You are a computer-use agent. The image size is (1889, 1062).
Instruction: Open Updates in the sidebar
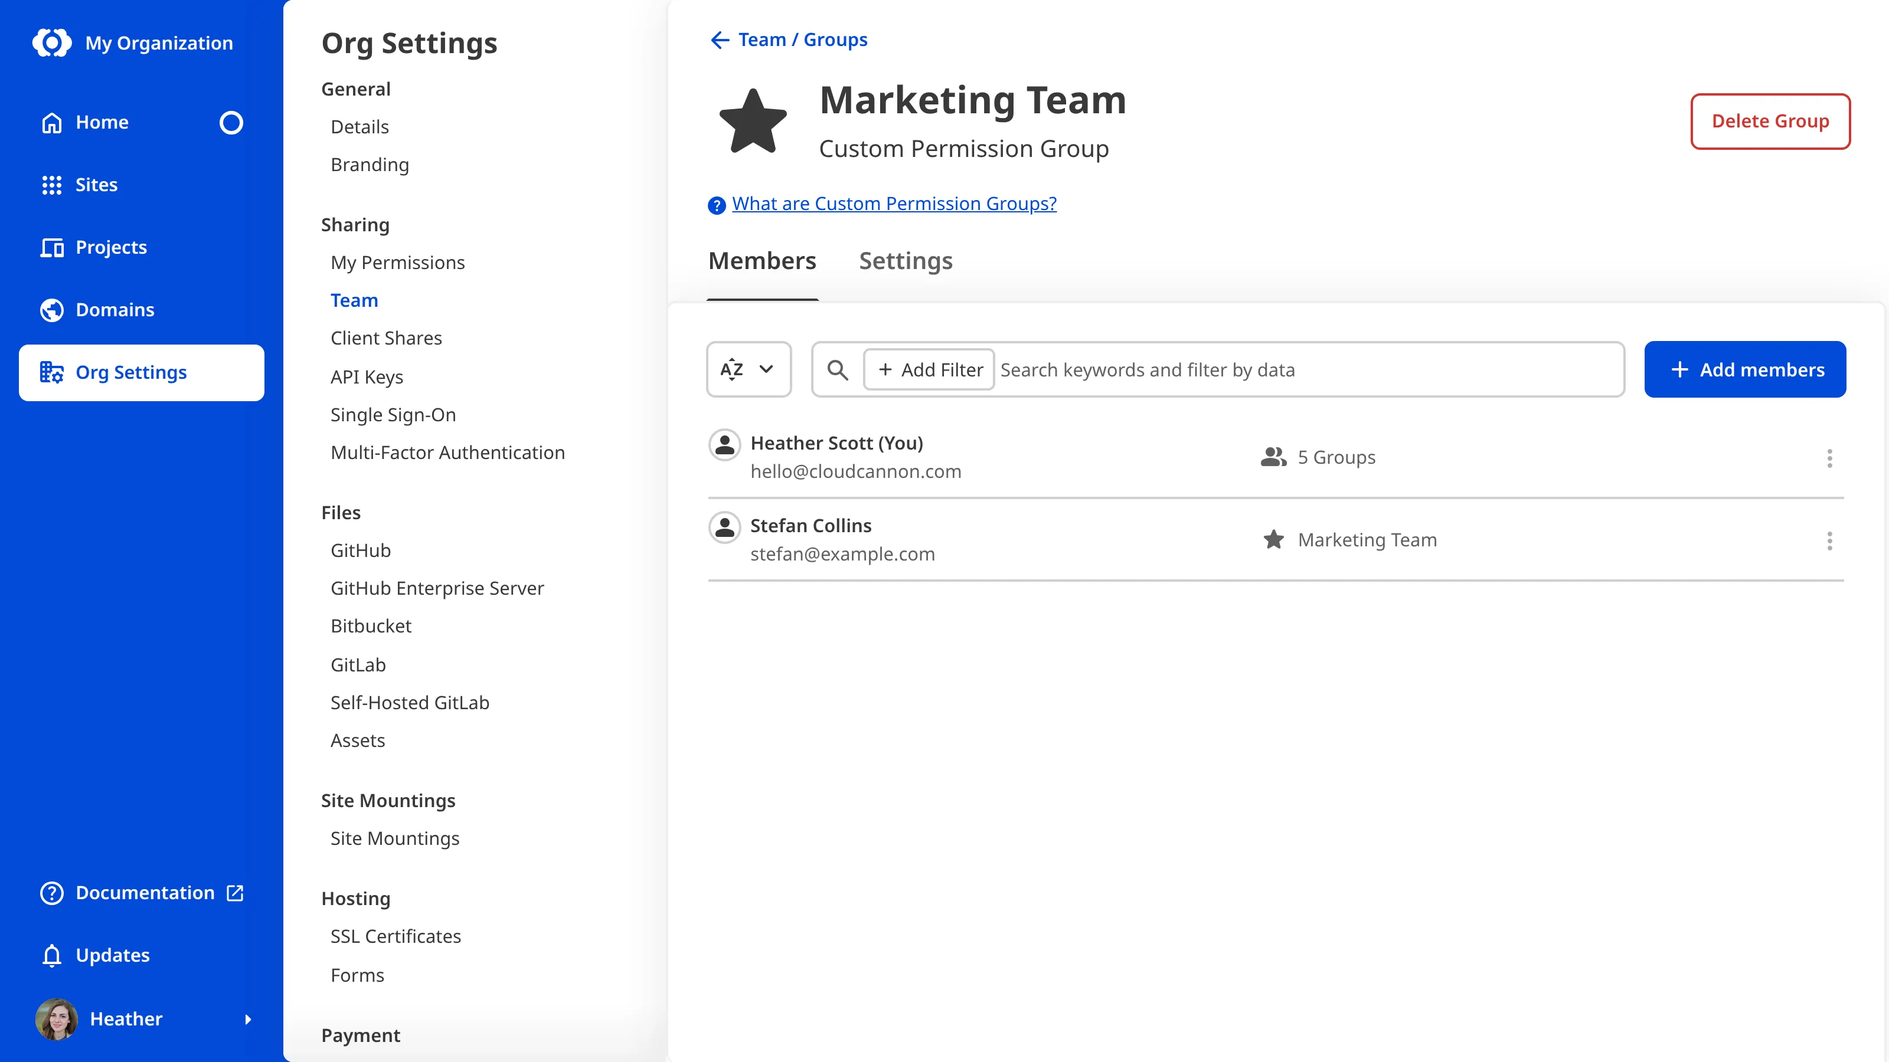142,956
